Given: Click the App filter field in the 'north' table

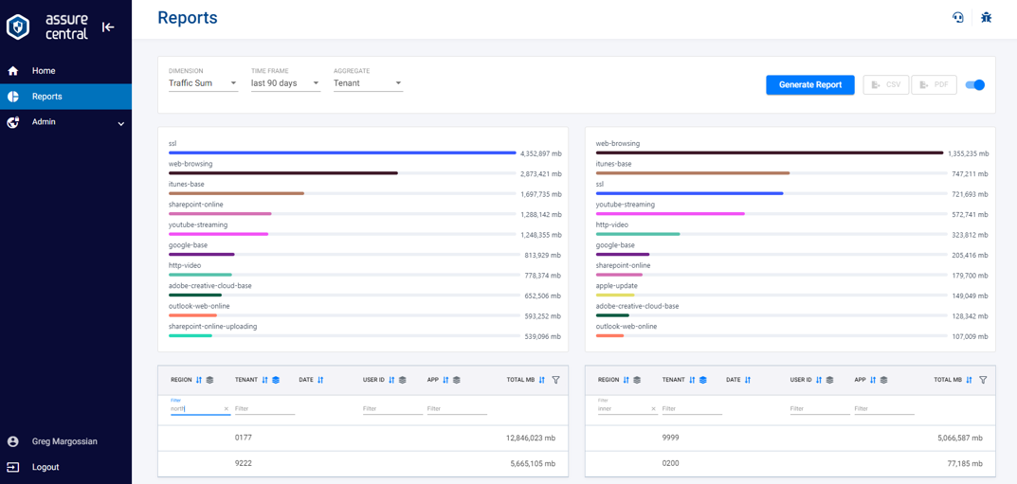Looking at the screenshot, I should 457,409.
